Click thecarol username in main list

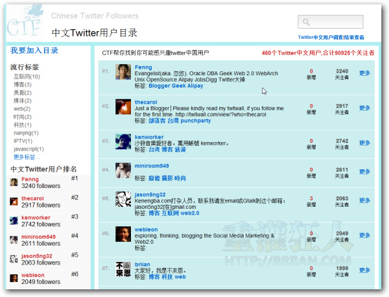pos(146,102)
